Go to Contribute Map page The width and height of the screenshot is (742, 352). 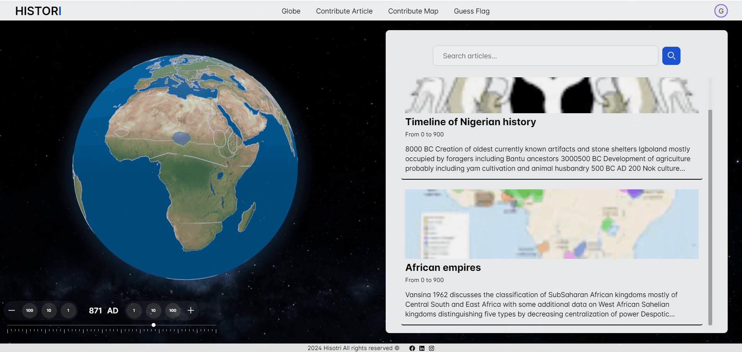click(x=413, y=11)
